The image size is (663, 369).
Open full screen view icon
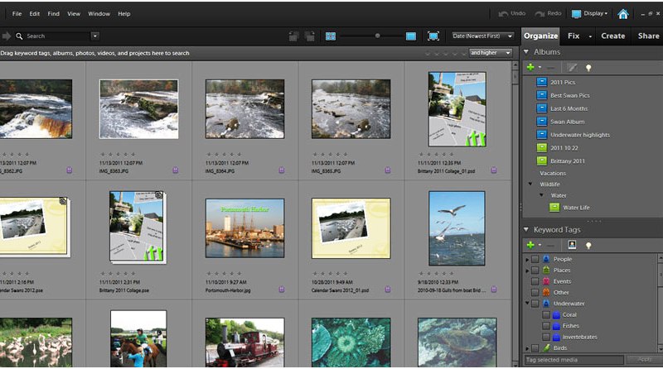[x=433, y=36]
